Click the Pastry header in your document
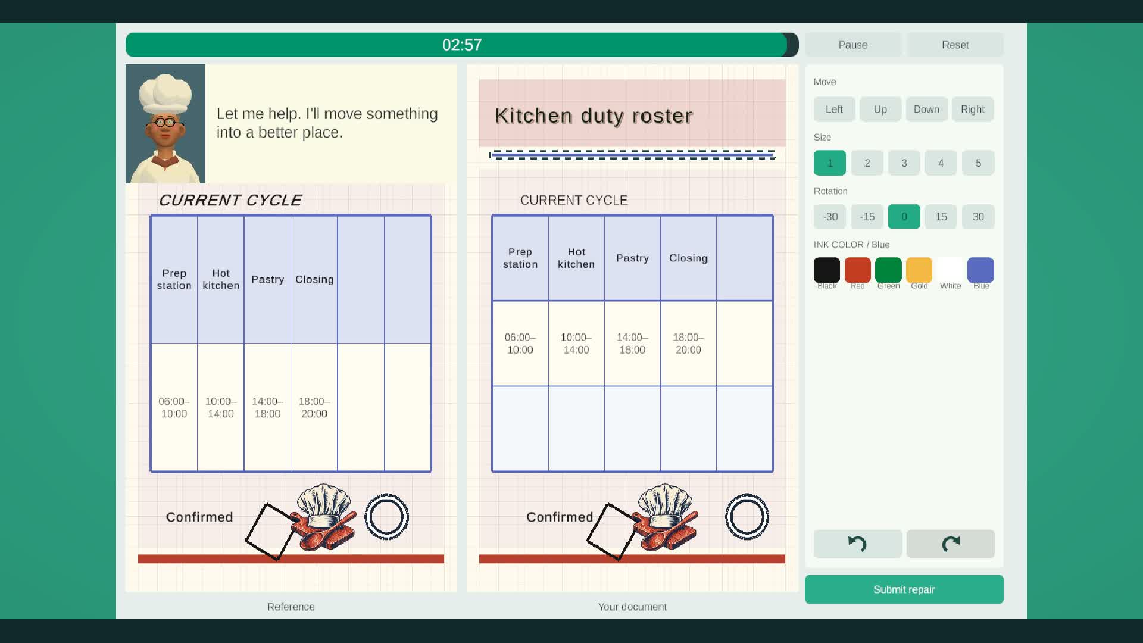Viewport: 1143px width, 643px height. 632,258
